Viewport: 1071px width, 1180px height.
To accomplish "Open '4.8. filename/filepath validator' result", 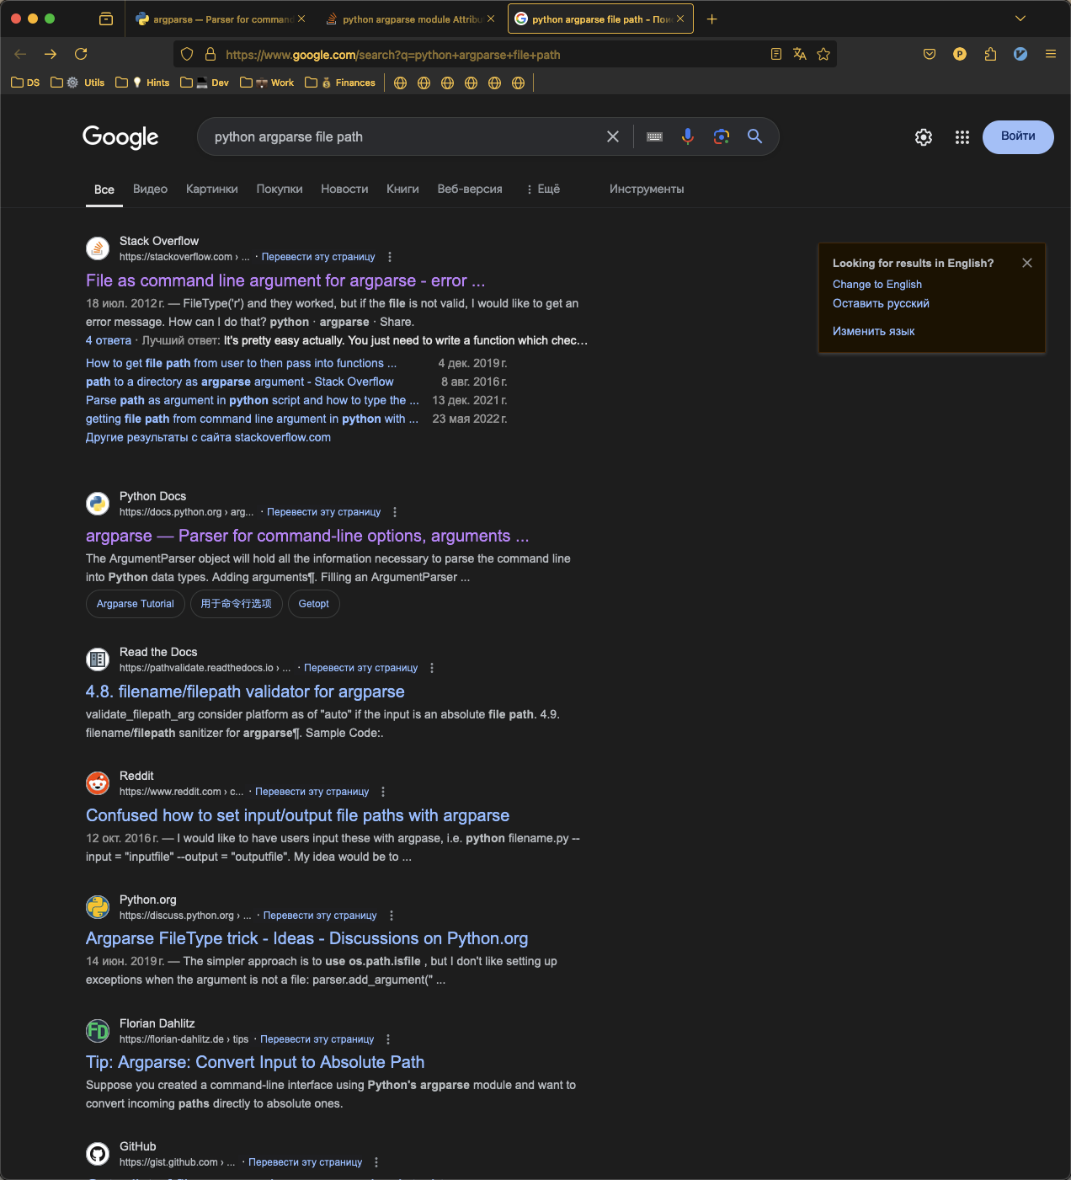I will pyautogui.click(x=245, y=691).
